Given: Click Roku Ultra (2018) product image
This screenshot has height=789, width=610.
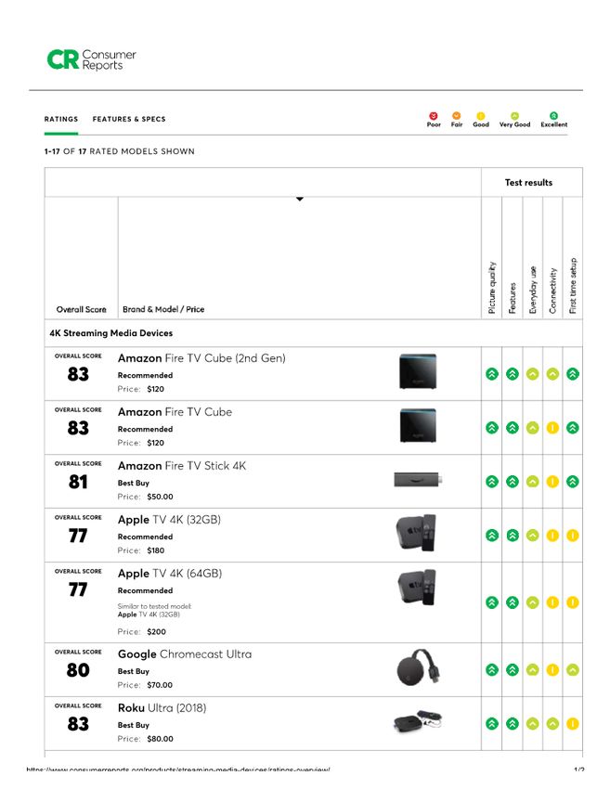Looking at the screenshot, I should pyautogui.click(x=418, y=722).
